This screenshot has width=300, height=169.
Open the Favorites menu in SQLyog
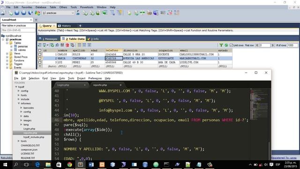[27, 7]
